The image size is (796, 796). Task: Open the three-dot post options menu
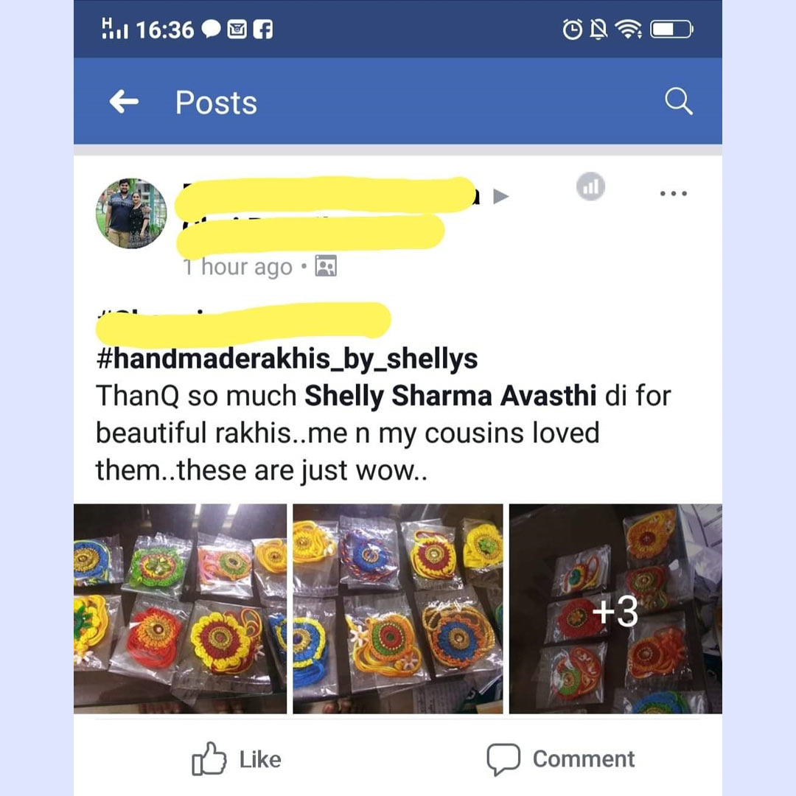(x=673, y=193)
